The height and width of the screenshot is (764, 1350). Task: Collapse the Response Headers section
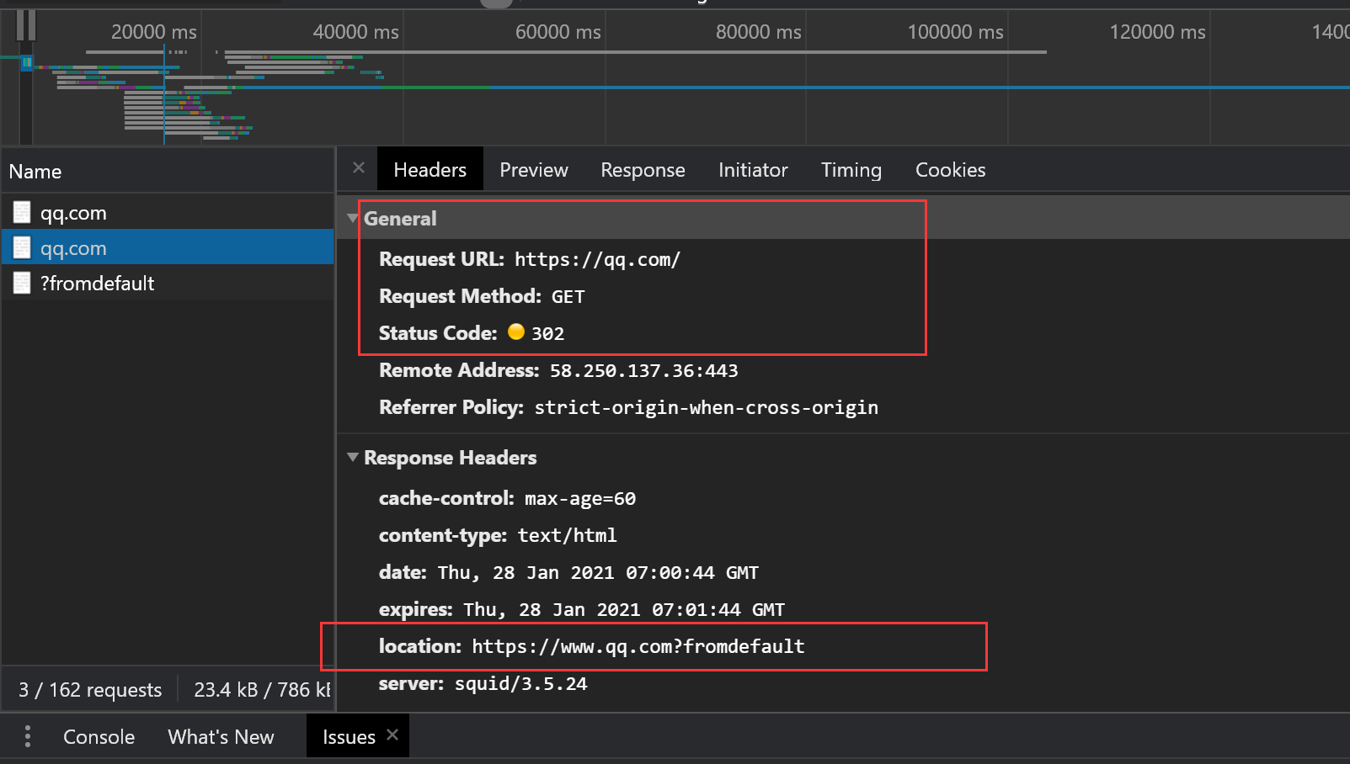coord(353,457)
